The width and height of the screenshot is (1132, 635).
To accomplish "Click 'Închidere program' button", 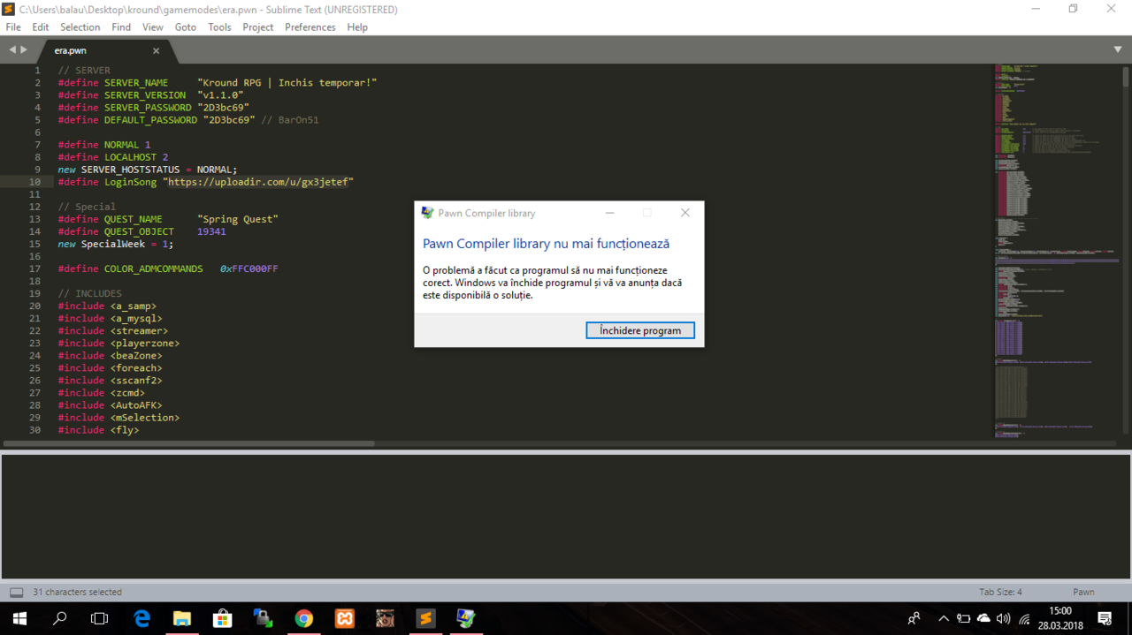I will [640, 330].
